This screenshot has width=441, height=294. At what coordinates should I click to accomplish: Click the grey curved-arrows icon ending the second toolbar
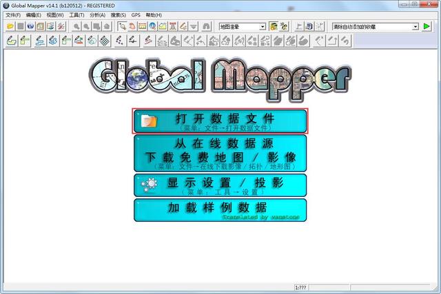coord(345,41)
